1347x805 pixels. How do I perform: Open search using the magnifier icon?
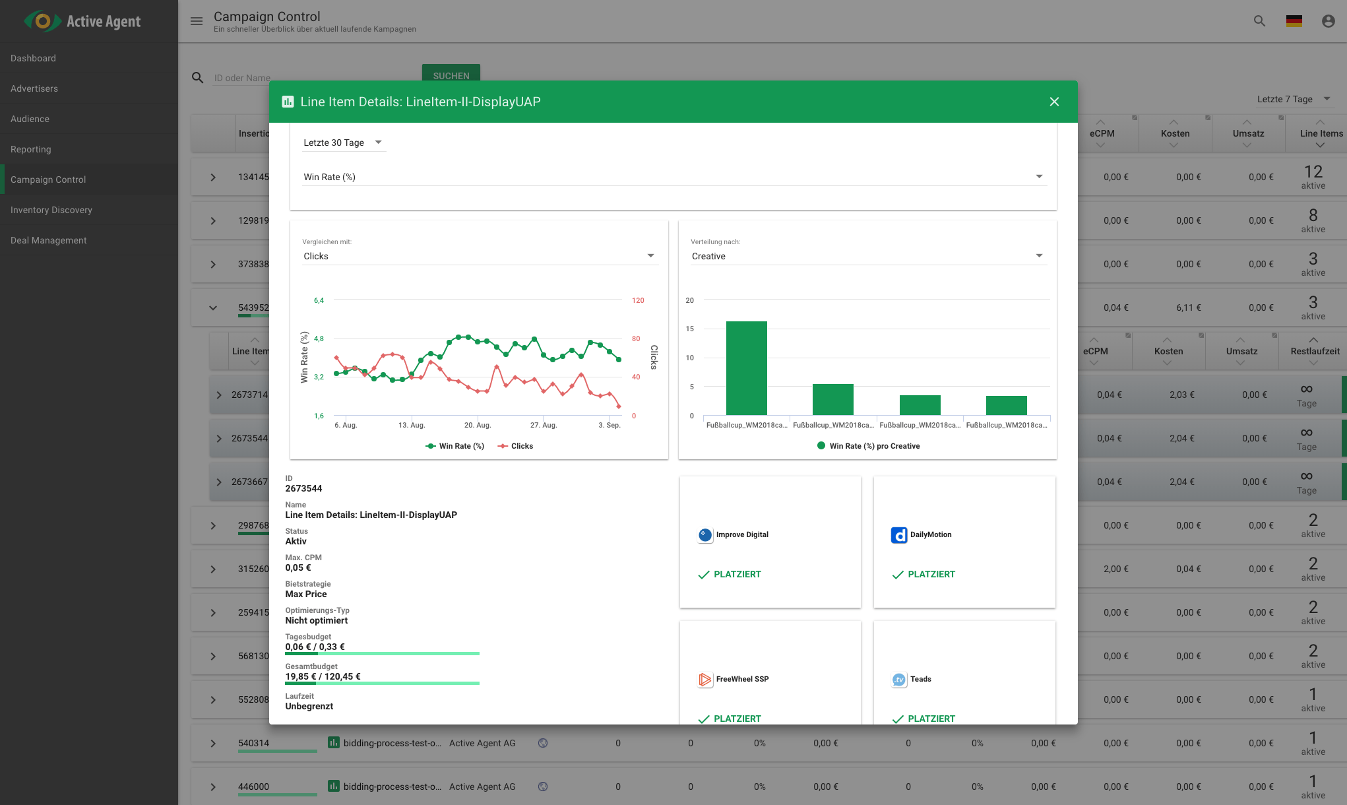point(1259,21)
